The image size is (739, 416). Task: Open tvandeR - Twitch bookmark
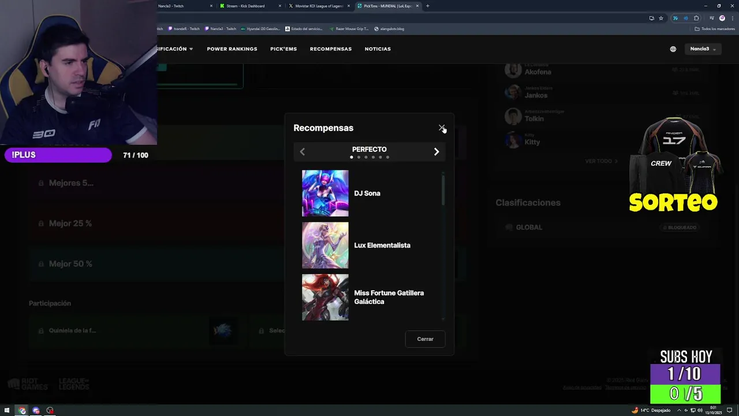tap(184, 29)
